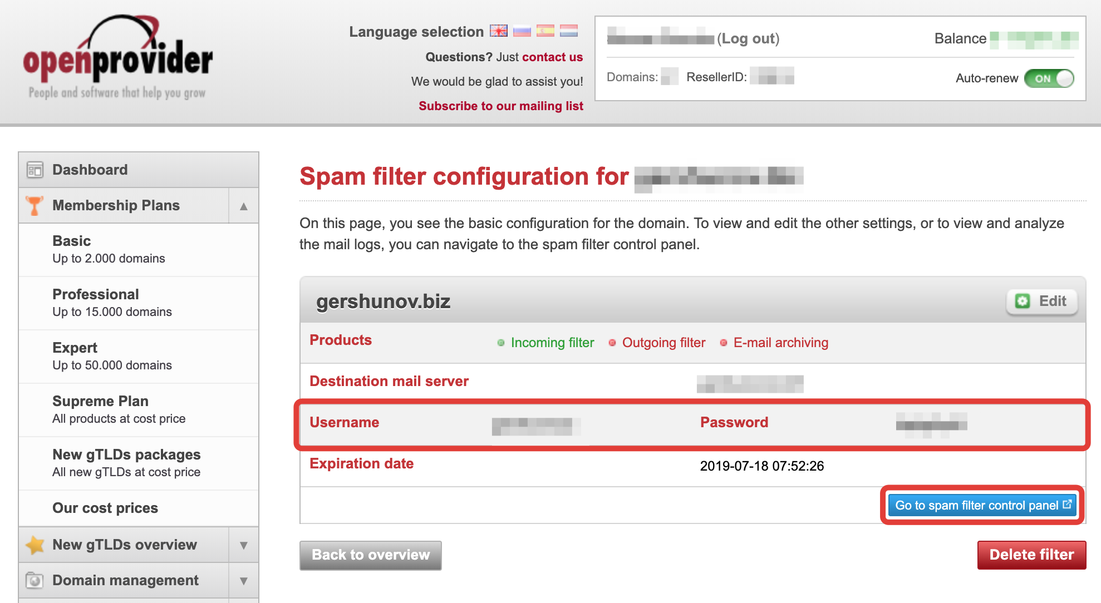Screen dimensions: 1101x603
Task: Click the blurred Password value
Action: coord(931,424)
